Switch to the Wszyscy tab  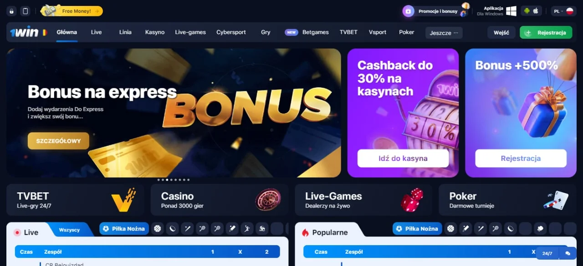pyautogui.click(x=70, y=230)
